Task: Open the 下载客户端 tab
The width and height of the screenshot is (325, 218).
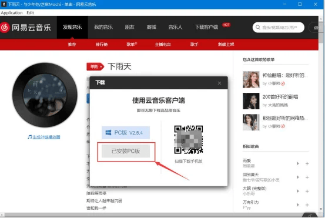Action: click(206, 27)
